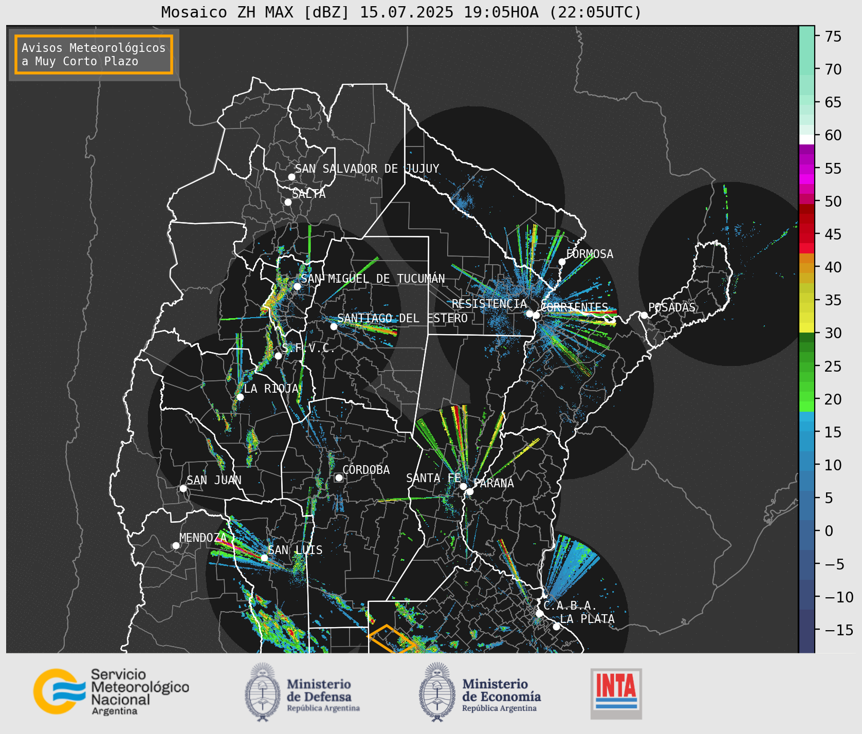Select the SANTIAGO DEL ESTERO city dot
862x734 pixels.
click(x=334, y=326)
